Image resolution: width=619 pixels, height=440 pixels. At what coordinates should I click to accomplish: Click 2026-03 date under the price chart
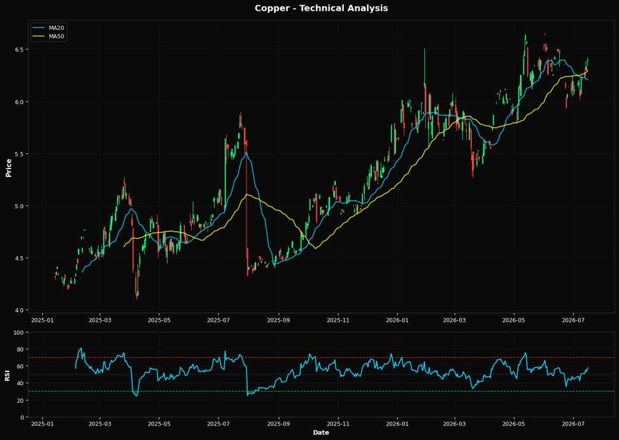(x=455, y=320)
